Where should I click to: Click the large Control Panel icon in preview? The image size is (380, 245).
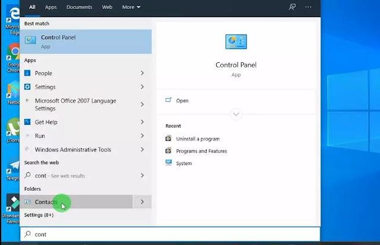(x=236, y=41)
